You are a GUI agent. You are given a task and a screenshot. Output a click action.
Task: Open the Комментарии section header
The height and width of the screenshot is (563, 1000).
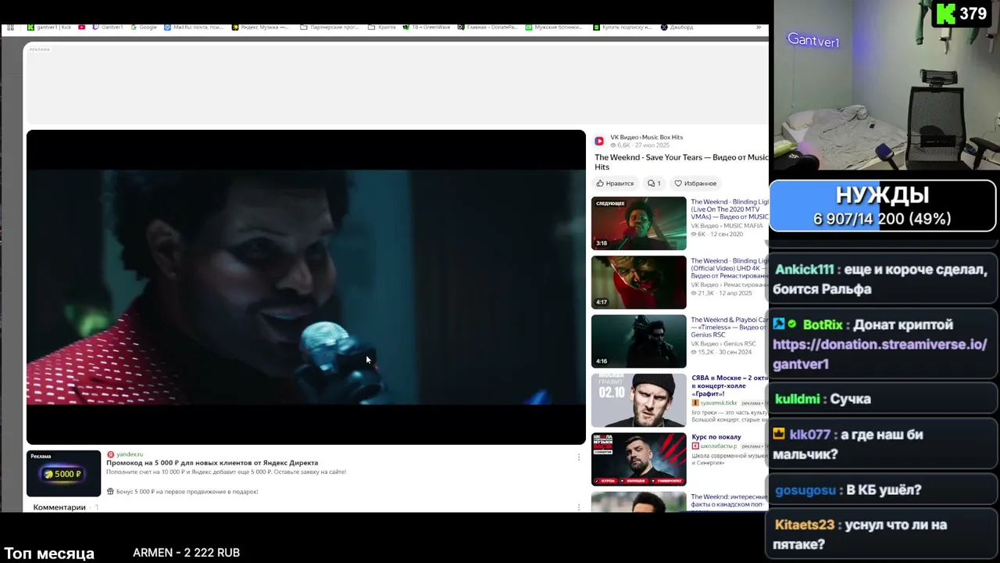59,507
